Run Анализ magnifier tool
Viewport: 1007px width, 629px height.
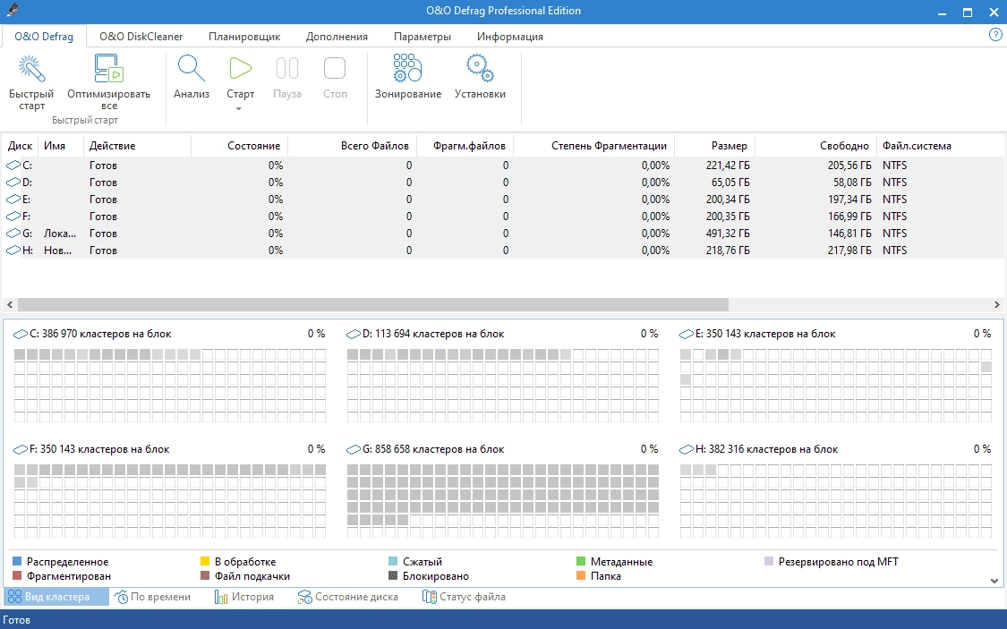click(x=192, y=69)
